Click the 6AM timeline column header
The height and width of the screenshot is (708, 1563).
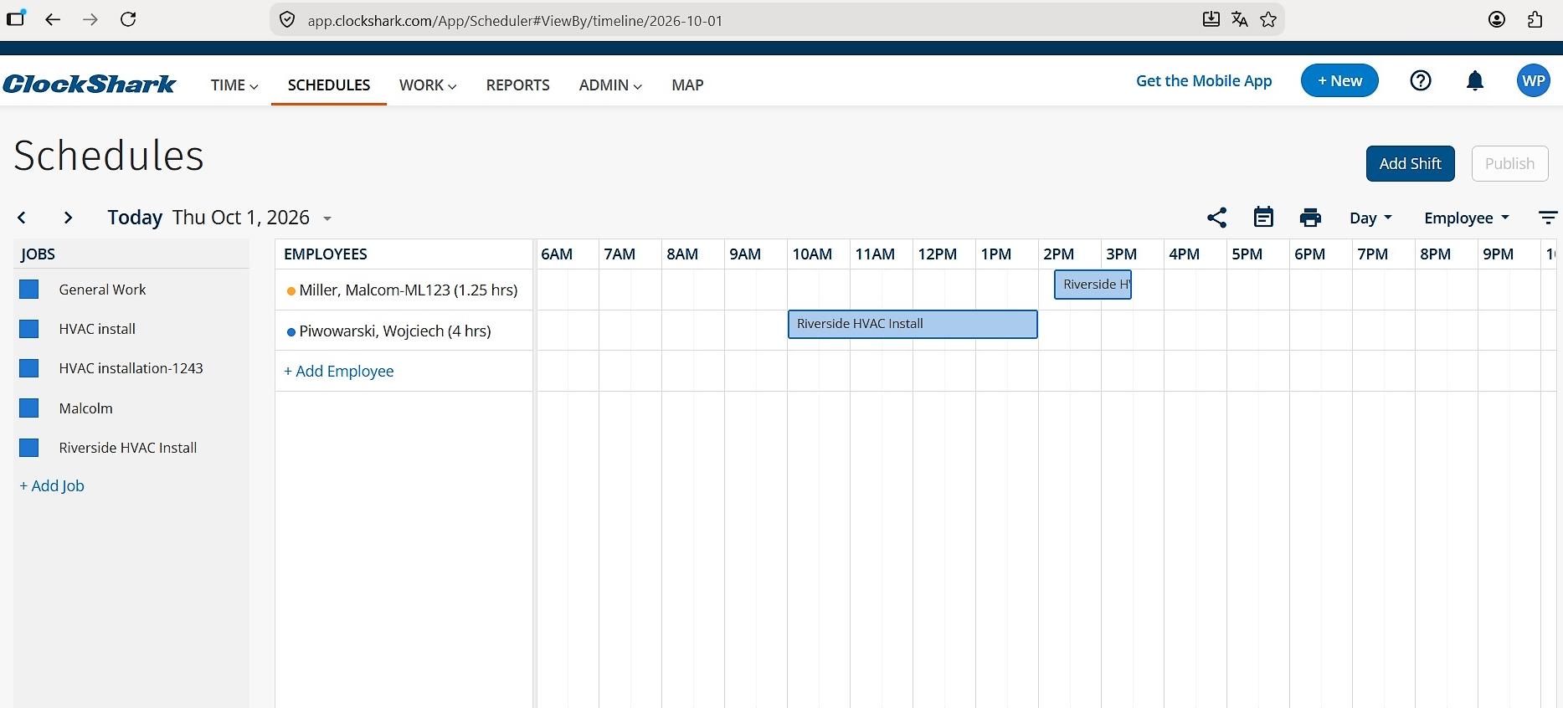(x=557, y=254)
